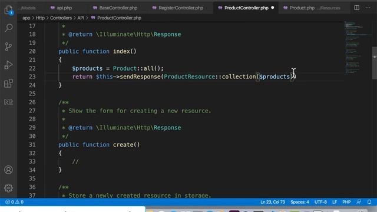Screen dimensions: 377x212
Task: Open the Run and Debug view
Action: [8, 65]
